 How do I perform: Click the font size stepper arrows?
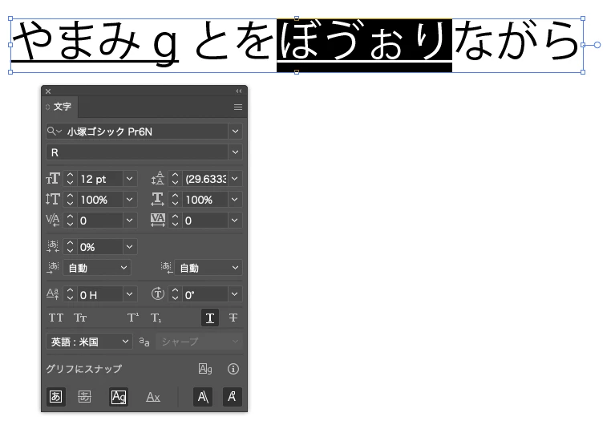[x=70, y=179]
